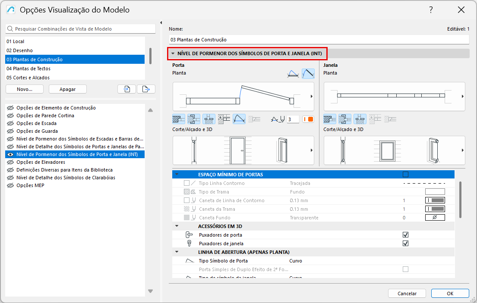Collapse the left panel with the arrow

tap(161, 23)
